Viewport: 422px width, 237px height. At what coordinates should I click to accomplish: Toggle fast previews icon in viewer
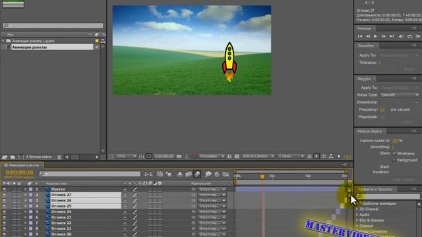coord(316,156)
